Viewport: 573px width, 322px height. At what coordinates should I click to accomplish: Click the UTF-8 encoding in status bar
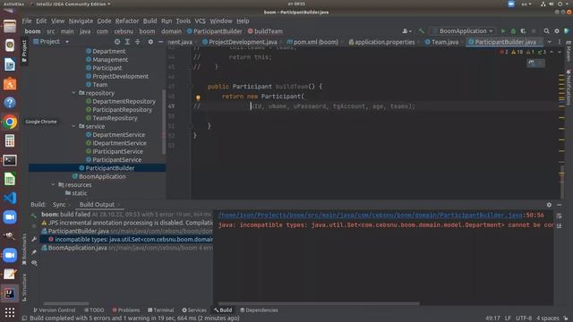[524, 318]
